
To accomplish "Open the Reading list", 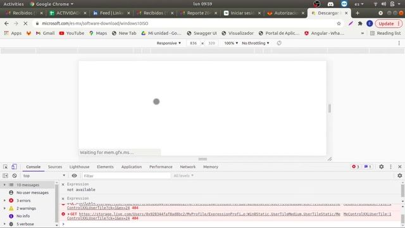I will click(385, 33).
